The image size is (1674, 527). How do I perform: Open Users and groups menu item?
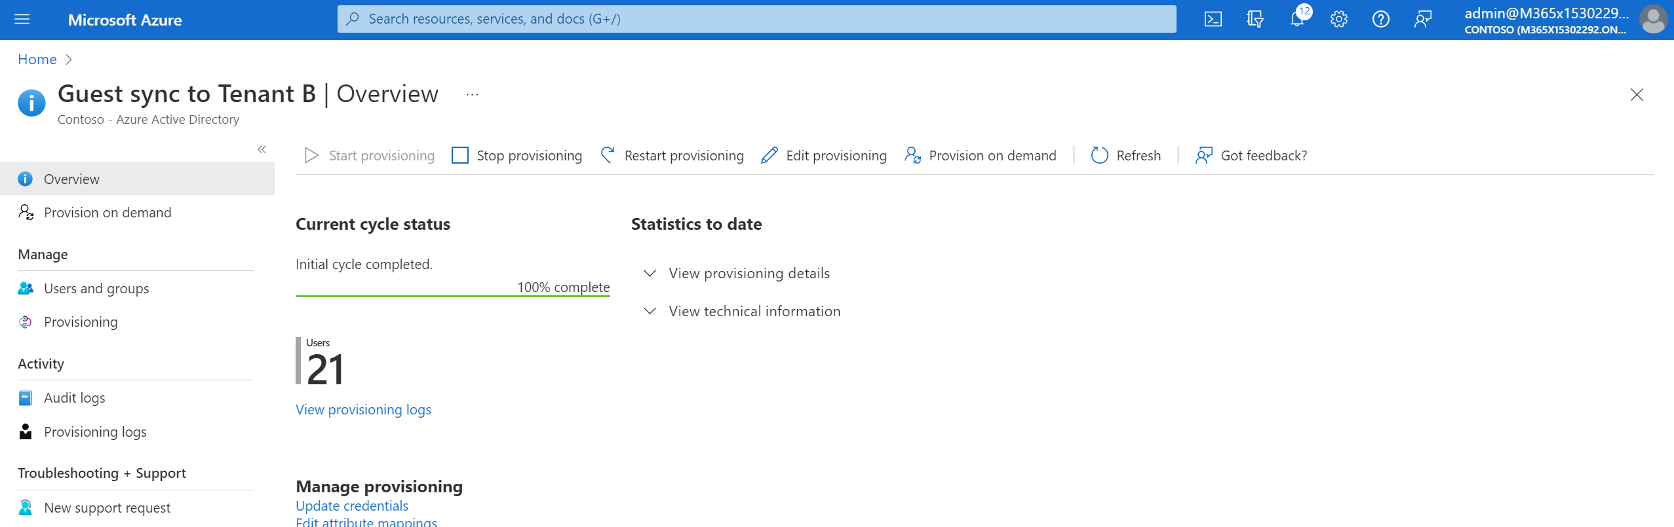click(96, 288)
